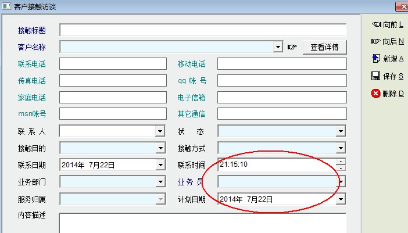Click the 内容描述 text area

tap(202, 223)
